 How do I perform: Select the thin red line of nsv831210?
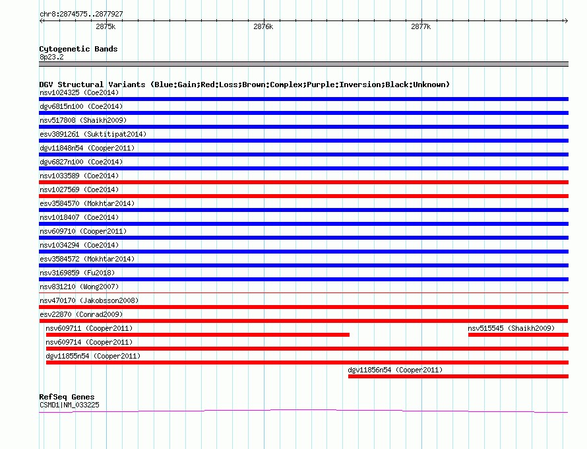[x=303, y=293]
